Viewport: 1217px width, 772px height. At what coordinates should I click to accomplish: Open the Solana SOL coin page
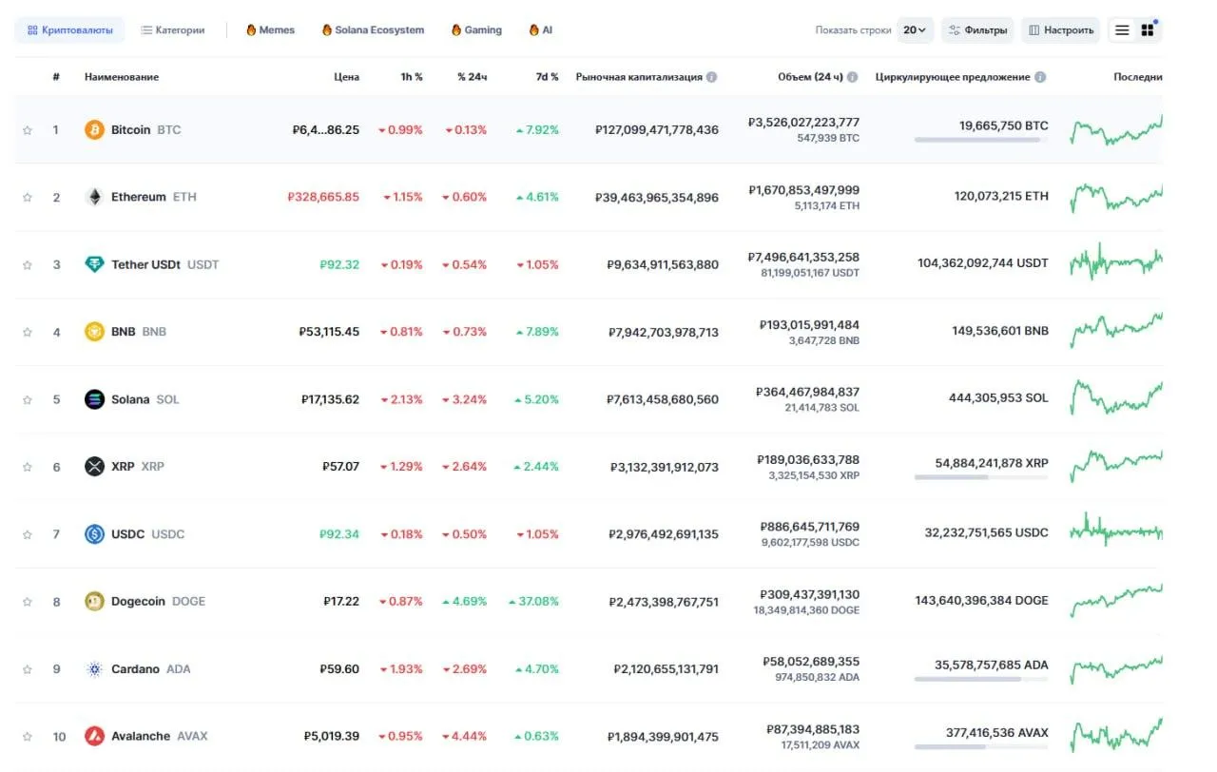coord(145,399)
